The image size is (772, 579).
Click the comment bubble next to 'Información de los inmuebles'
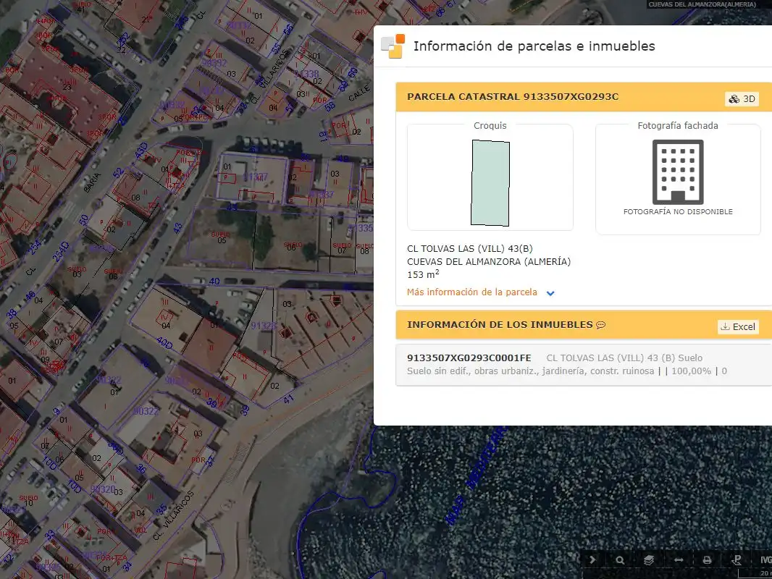(600, 325)
